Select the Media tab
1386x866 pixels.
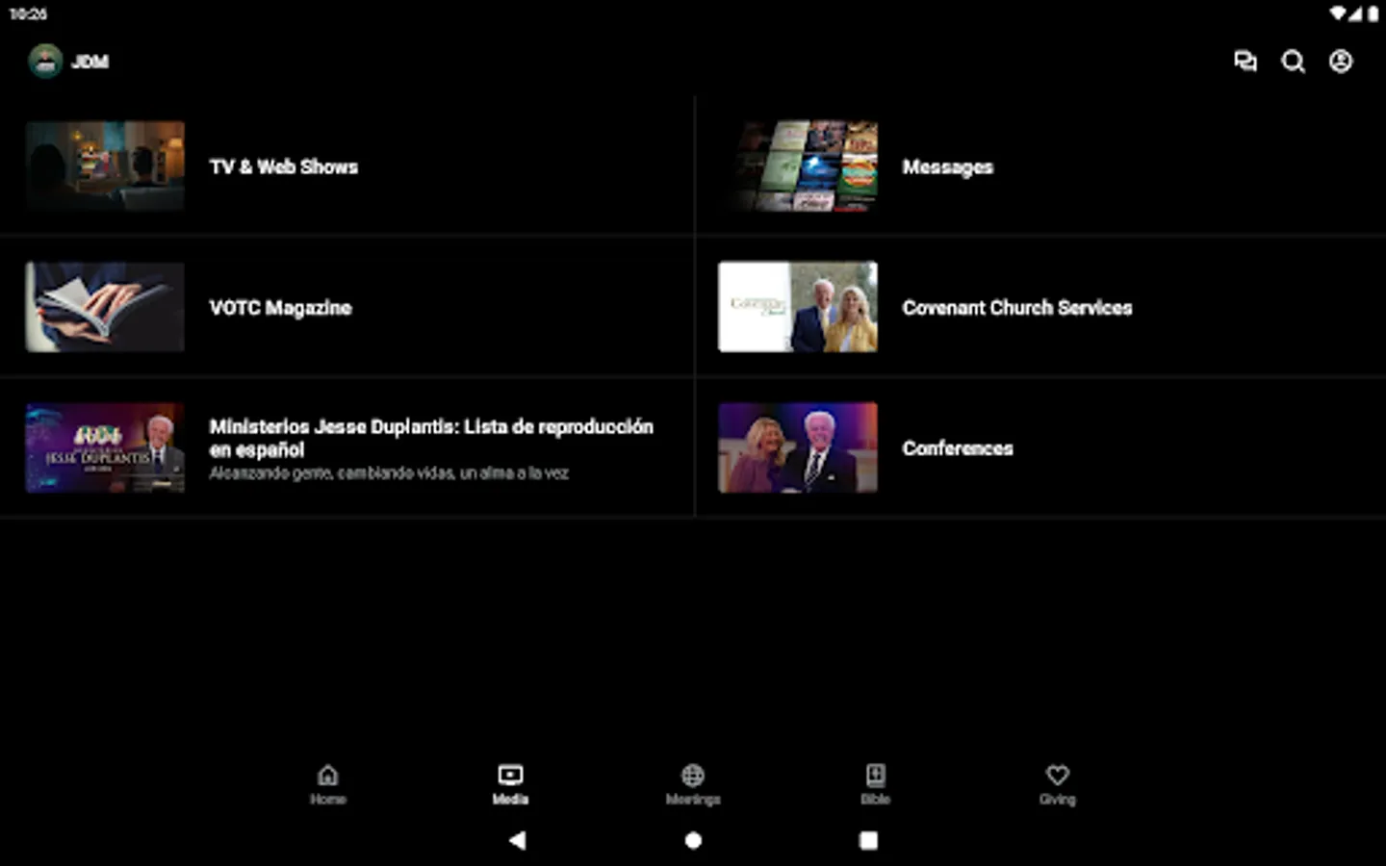point(510,784)
